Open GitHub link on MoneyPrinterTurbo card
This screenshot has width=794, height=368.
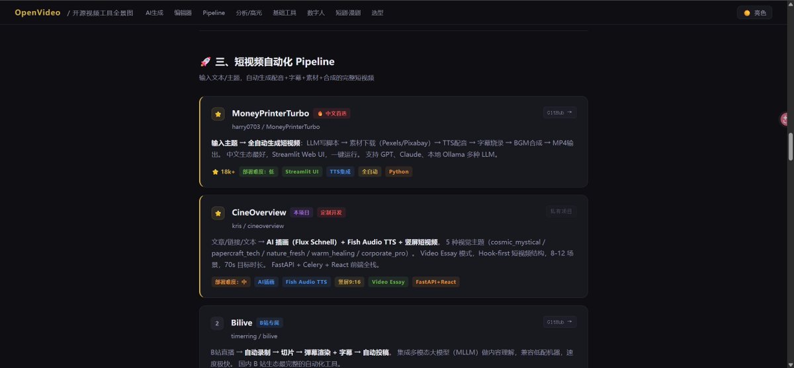click(x=560, y=112)
